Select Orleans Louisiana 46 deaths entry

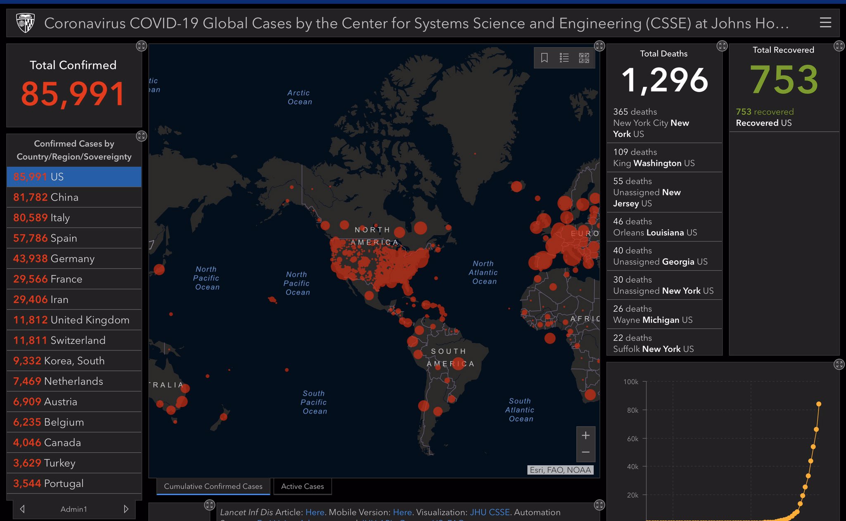tap(664, 227)
